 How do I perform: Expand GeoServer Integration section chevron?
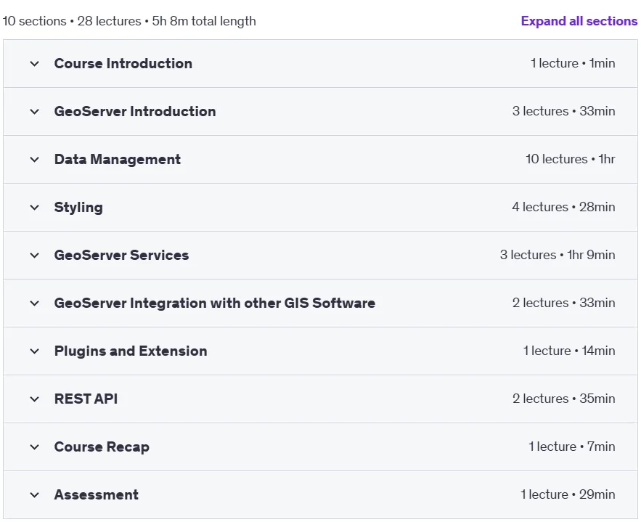pos(35,303)
